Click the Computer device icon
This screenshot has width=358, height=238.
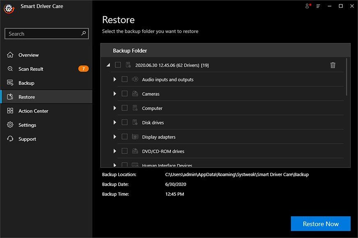click(135, 108)
